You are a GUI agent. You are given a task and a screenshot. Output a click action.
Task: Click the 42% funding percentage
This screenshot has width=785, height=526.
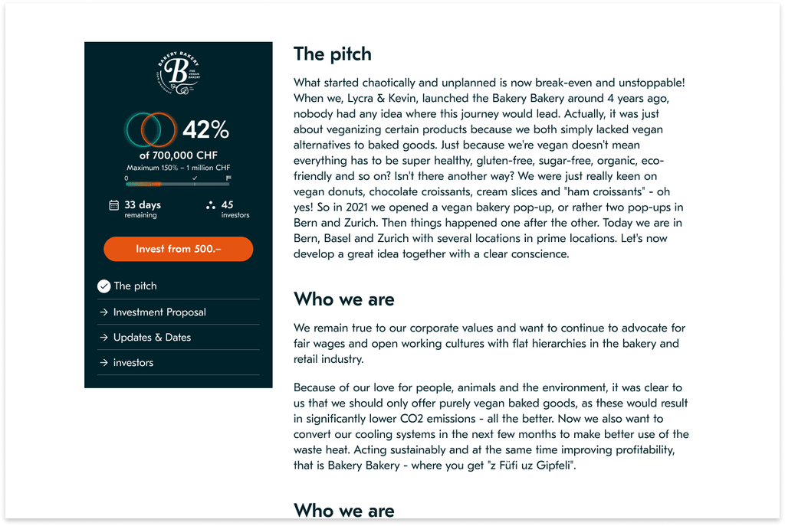point(205,130)
